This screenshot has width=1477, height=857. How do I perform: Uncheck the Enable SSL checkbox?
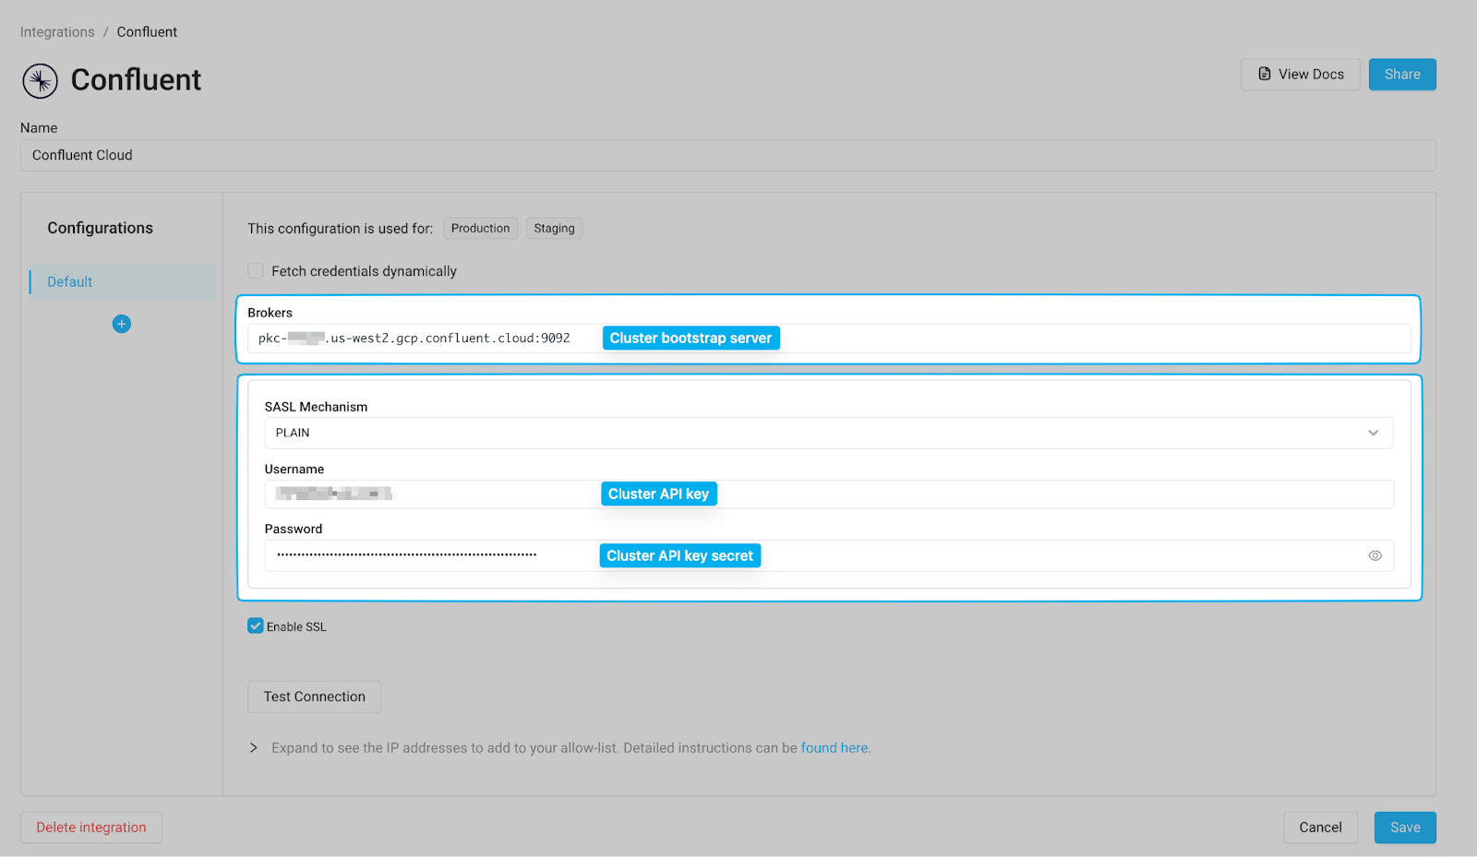(x=256, y=625)
